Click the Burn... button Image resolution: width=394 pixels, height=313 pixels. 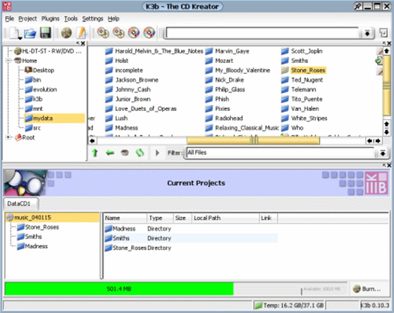pyautogui.click(x=368, y=288)
